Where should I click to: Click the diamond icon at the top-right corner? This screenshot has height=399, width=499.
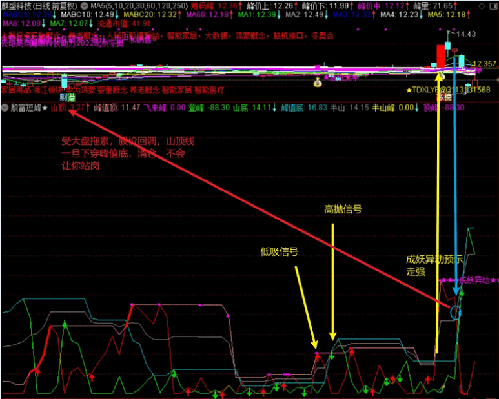[482, 6]
